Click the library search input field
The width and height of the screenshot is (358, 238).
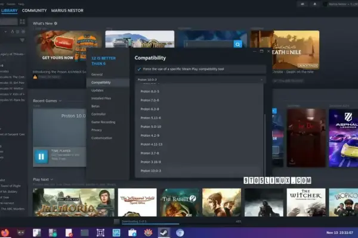pos(9,21)
